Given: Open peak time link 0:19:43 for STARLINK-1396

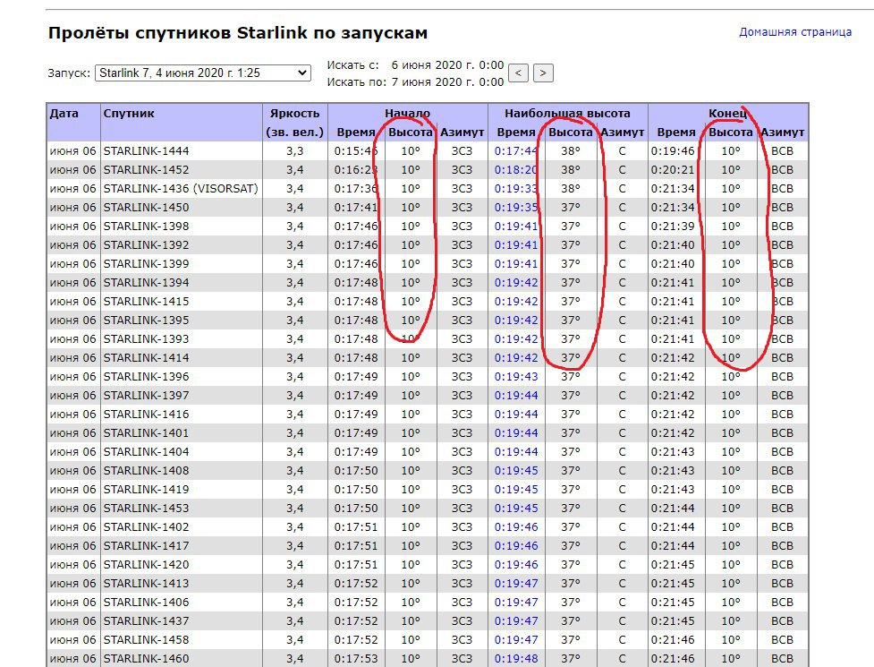Looking at the screenshot, I should (x=516, y=376).
